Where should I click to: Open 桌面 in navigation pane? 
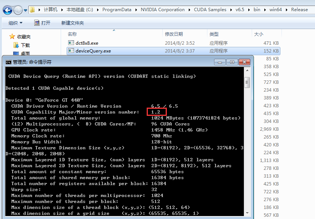pyautogui.click(x=25, y=53)
